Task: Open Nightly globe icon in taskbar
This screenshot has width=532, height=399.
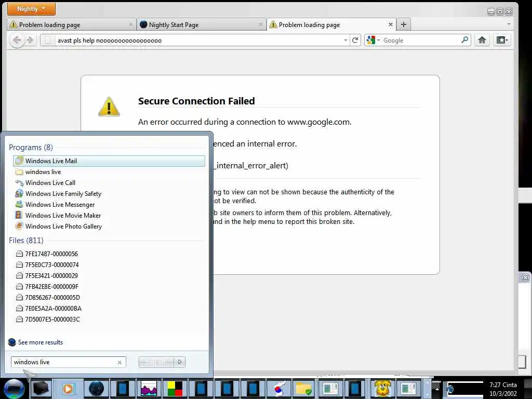Action: (96, 389)
